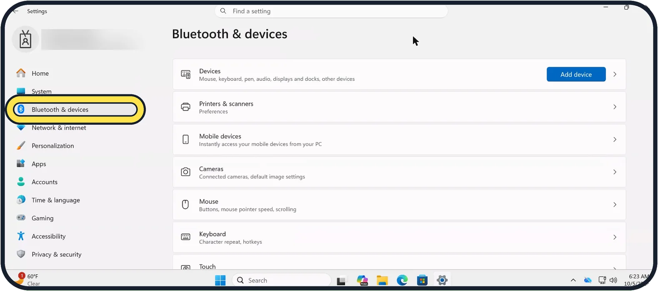Click the Accounts person icon
This screenshot has width=658, height=291.
21,182
